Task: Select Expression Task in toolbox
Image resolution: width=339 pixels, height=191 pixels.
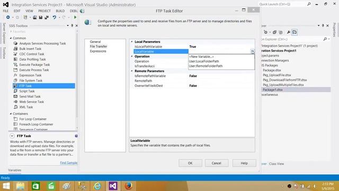Action: pyautogui.click(x=30, y=75)
